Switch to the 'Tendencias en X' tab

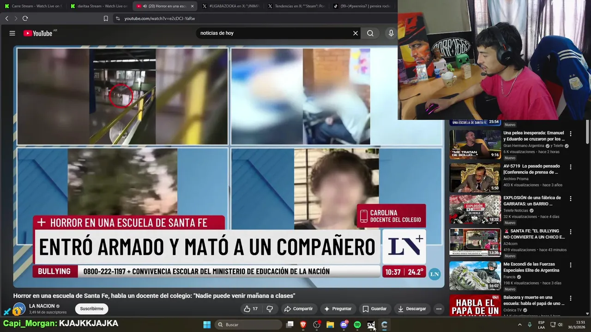[x=296, y=6]
